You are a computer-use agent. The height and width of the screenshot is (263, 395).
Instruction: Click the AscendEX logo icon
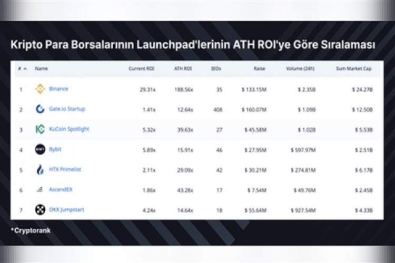pyautogui.click(x=40, y=189)
